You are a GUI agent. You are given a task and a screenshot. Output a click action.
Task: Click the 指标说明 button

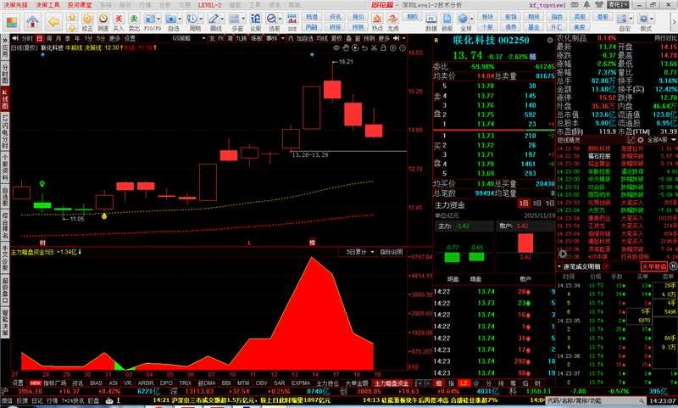[x=392, y=252]
